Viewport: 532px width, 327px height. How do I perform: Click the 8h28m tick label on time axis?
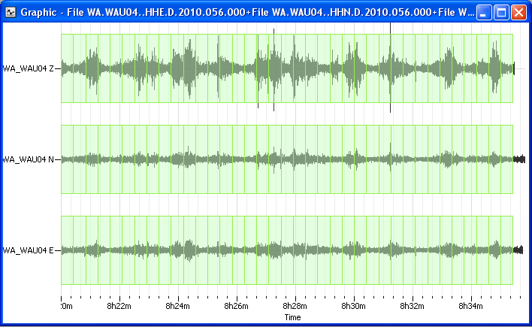tap(295, 306)
